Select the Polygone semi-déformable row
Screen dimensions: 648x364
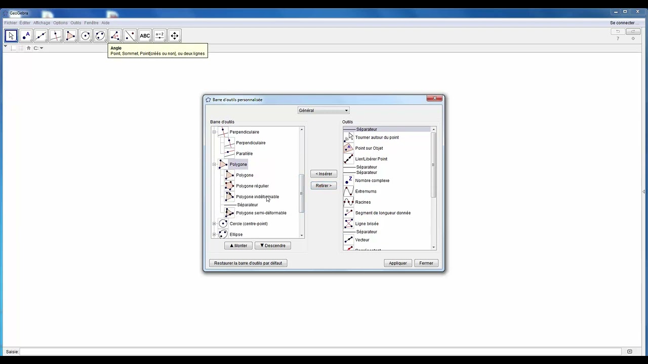point(256,213)
